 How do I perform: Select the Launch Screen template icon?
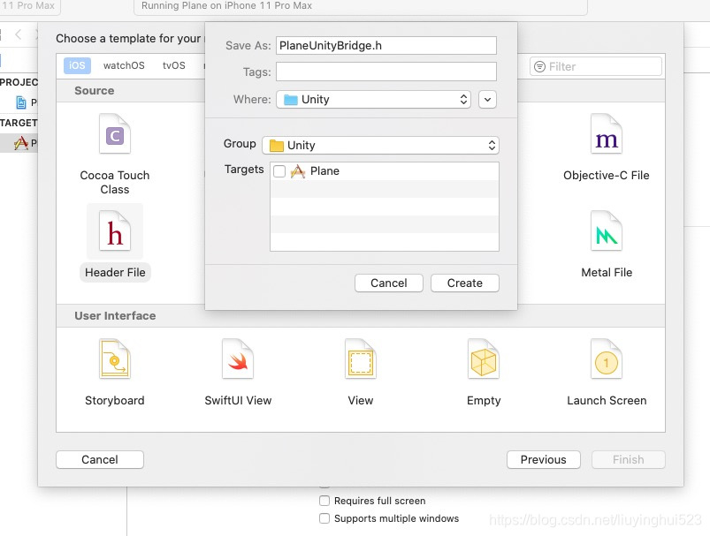point(607,359)
